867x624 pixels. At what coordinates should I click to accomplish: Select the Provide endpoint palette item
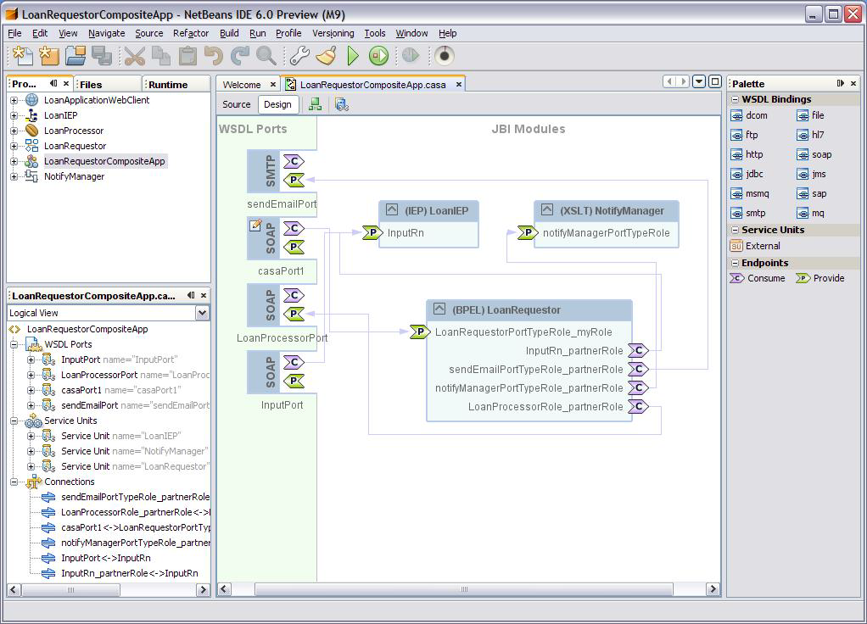tap(820, 278)
